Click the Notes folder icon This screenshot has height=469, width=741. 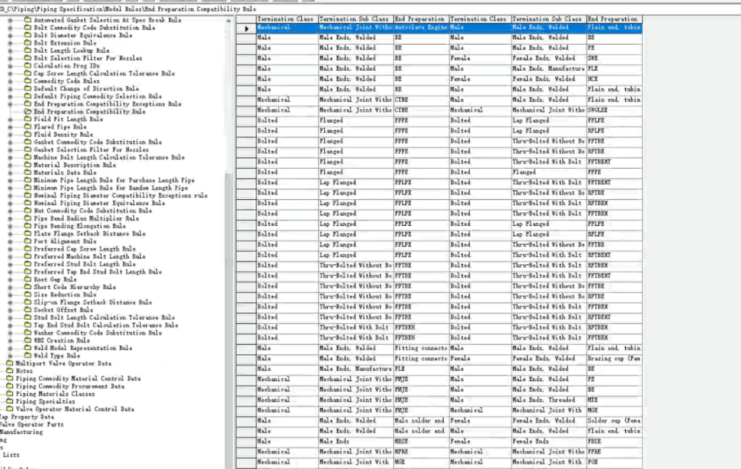tap(10, 371)
